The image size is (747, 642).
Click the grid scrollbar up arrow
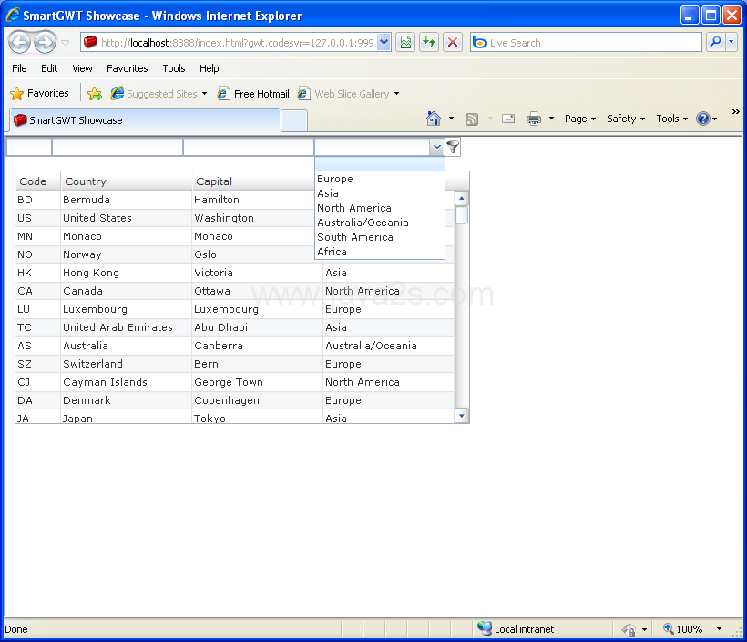(x=462, y=198)
